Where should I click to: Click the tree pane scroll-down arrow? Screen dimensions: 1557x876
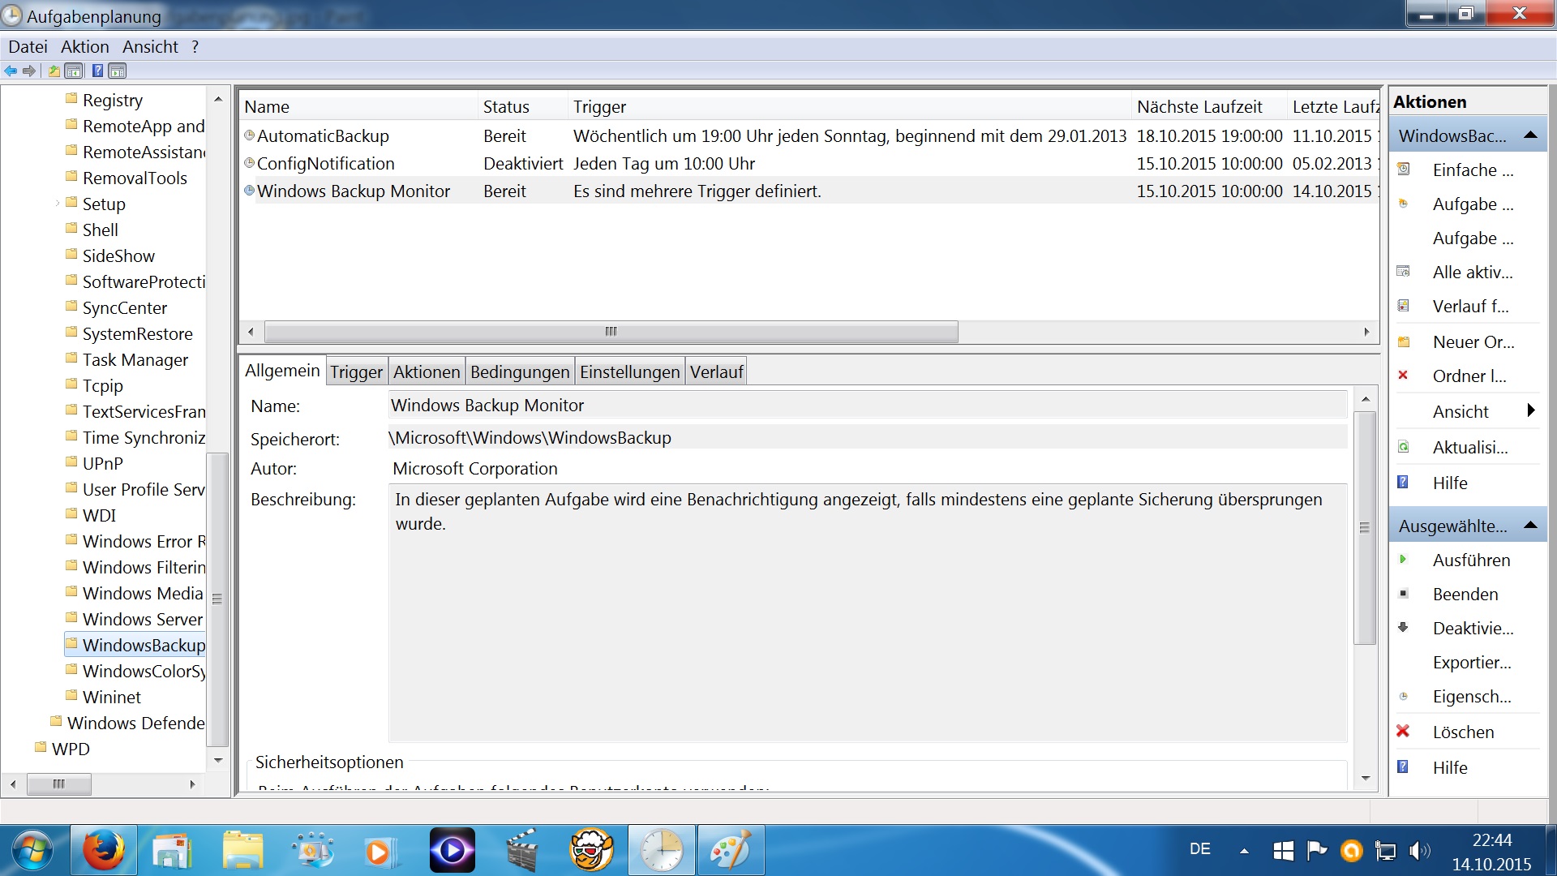click(x=218, y=761)
